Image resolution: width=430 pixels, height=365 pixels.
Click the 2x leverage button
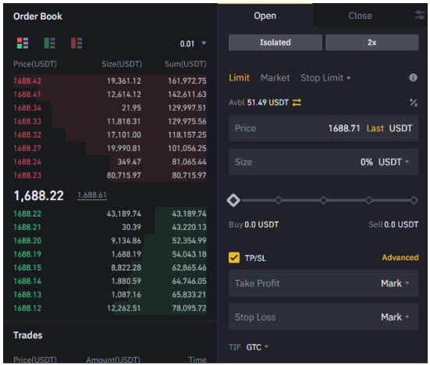click(372, 42)
